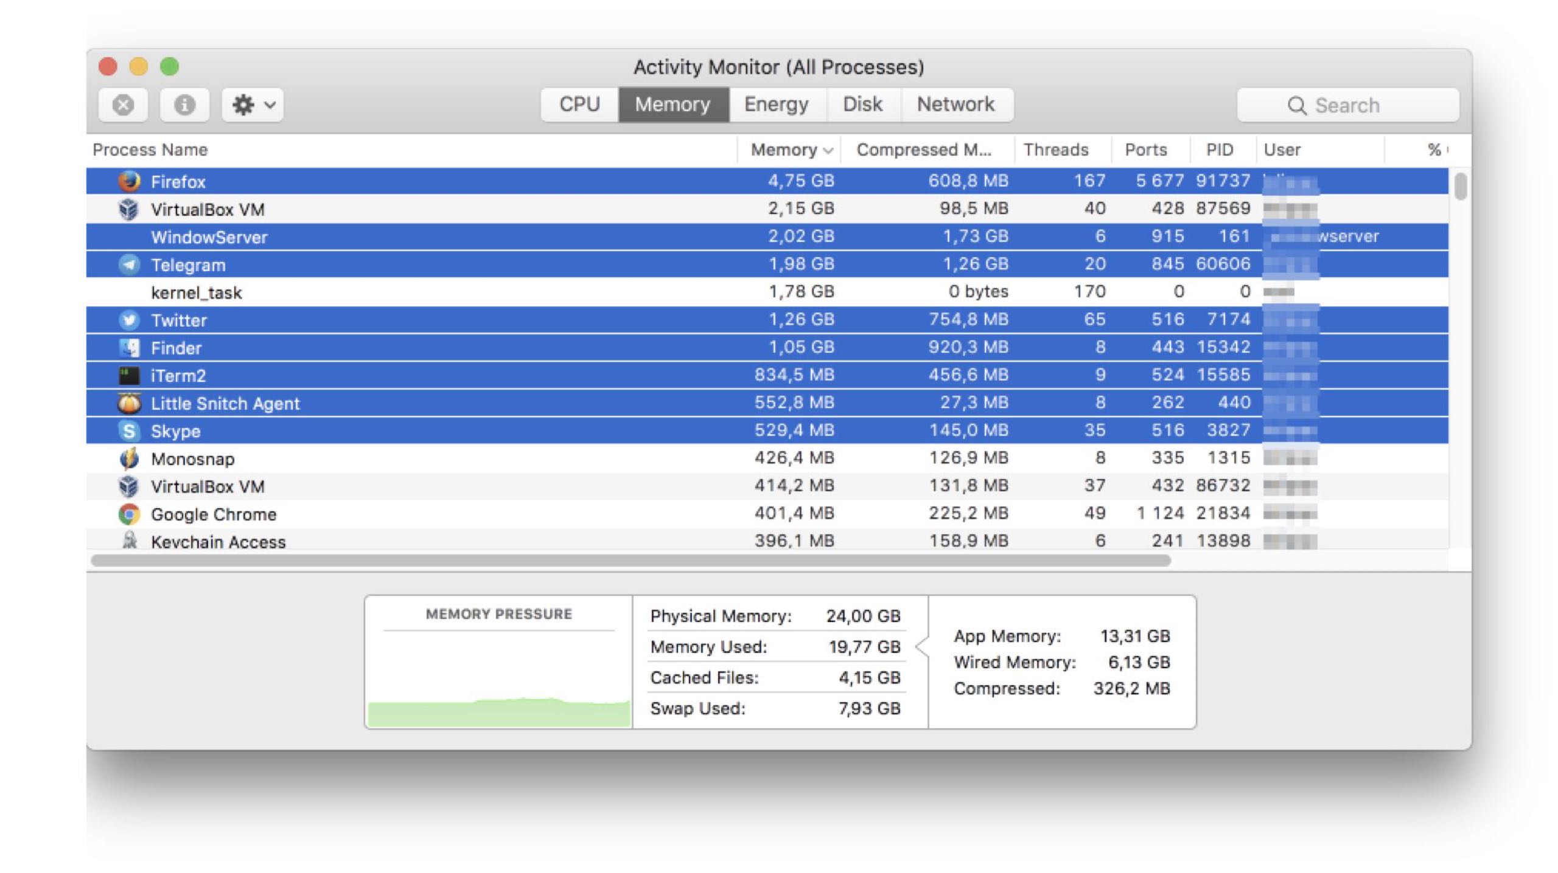Open the process info inspector button

[x=184, y=105]
